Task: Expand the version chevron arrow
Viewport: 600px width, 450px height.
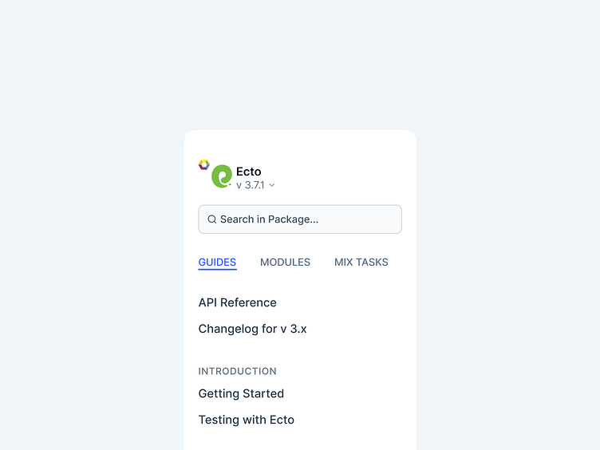Action: click(272, 185)
